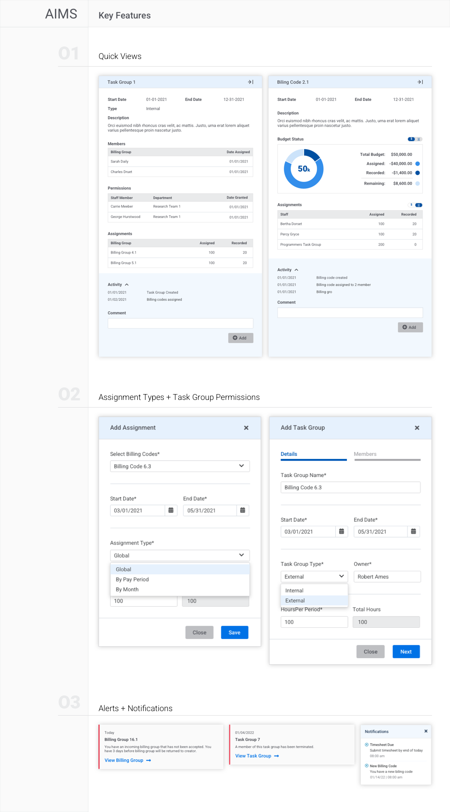Open the Task Group Type dropdown

341,576
